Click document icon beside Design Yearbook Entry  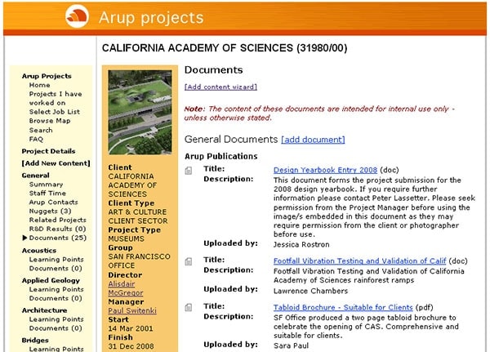pyautogui.click(x=189, y=171)
